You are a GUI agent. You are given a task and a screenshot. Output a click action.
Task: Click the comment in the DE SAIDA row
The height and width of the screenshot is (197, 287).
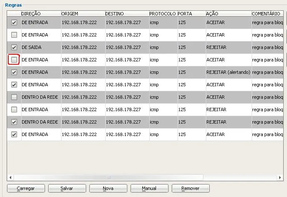tap(267, 47)
